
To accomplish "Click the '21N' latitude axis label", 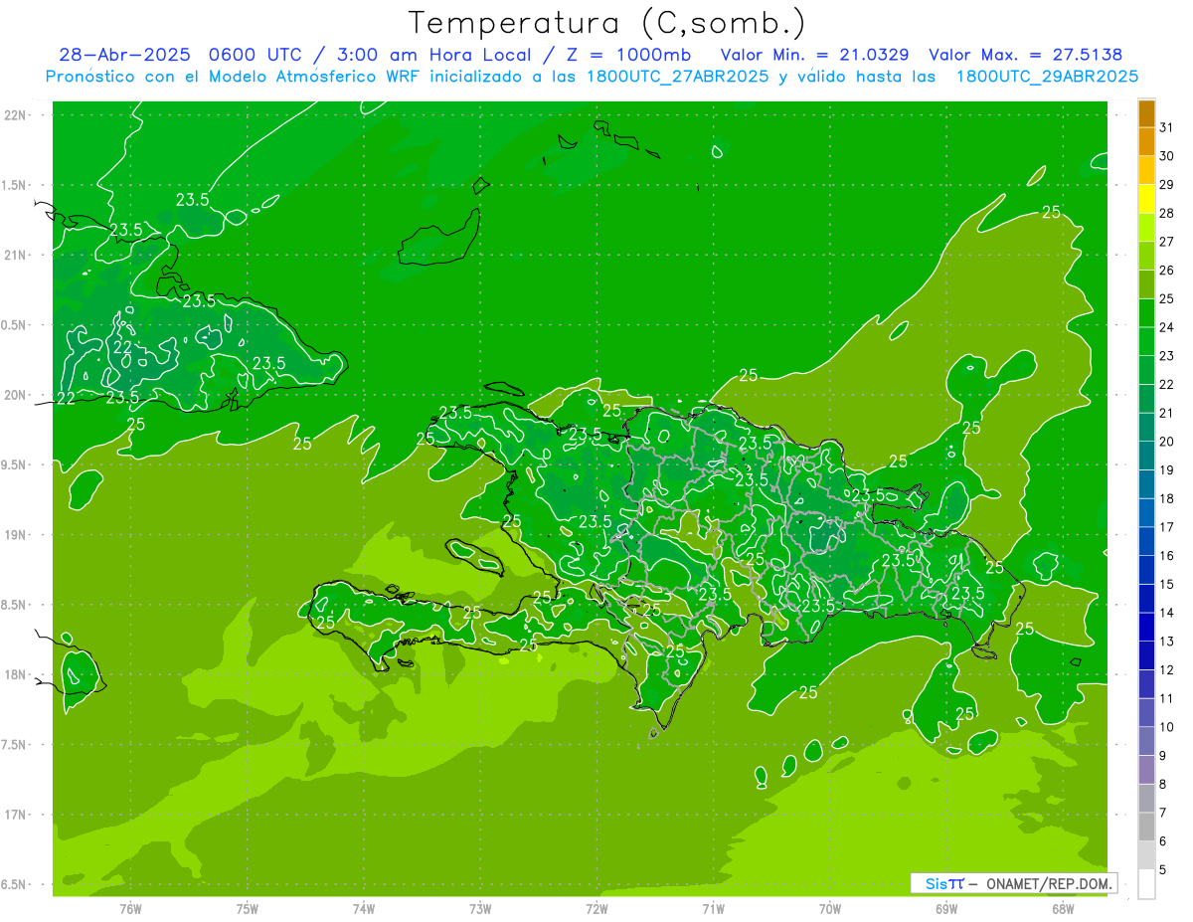I will [x=14, y=255].
